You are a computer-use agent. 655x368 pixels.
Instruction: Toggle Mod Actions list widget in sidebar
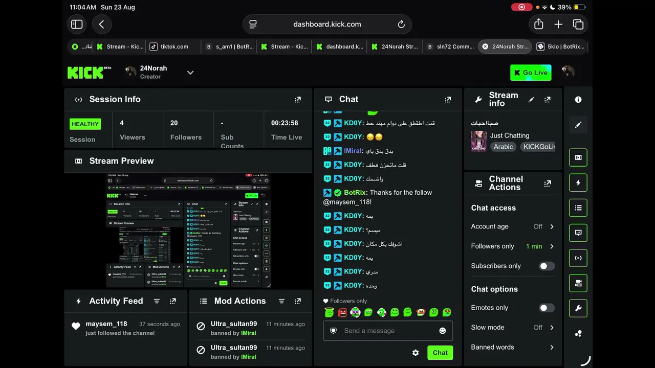coord(578,208)
